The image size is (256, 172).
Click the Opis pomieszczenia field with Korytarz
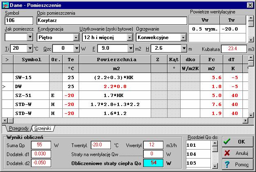[112, 21]
